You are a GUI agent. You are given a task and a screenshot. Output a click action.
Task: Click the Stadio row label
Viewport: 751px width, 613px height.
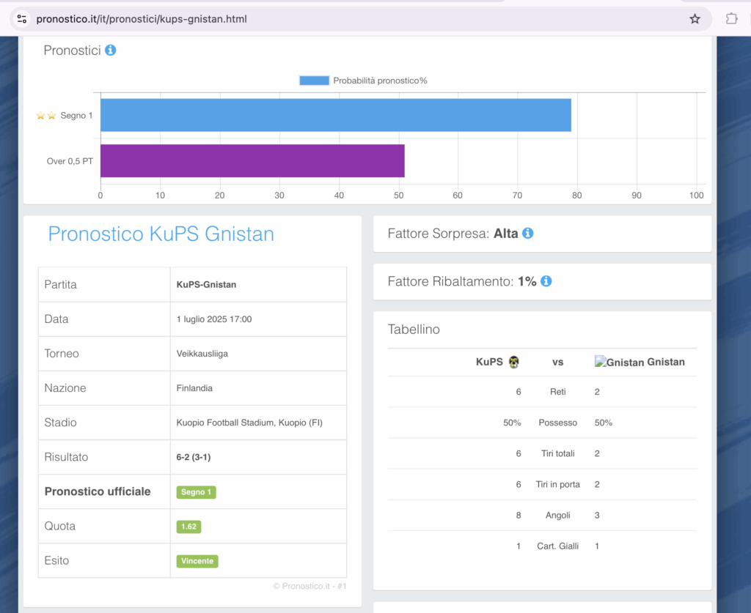[x=60, y=423]
